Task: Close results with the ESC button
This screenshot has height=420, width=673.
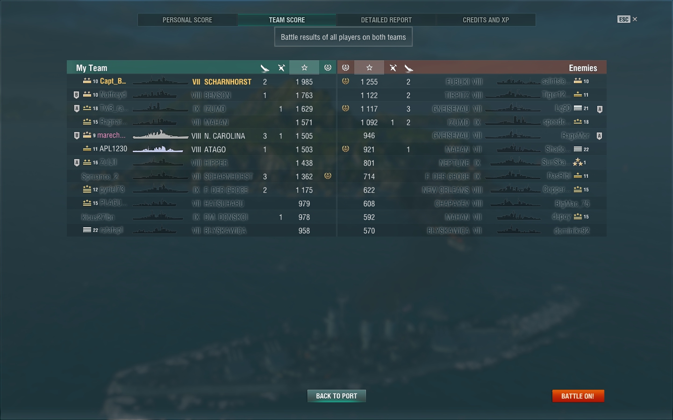Action: coord(627,19)
